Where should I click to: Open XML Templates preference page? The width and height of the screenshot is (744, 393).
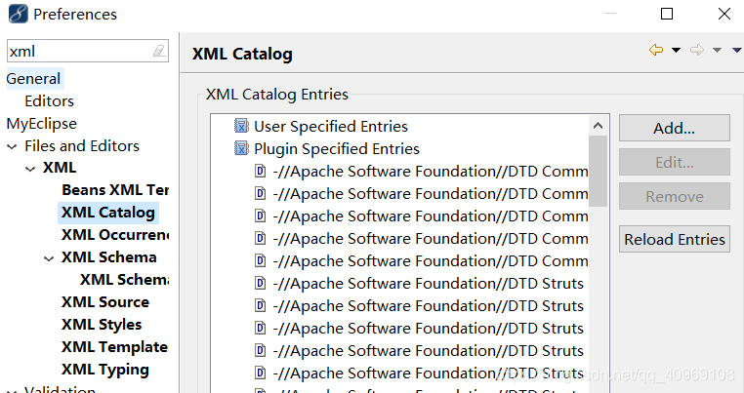(114, 347)
